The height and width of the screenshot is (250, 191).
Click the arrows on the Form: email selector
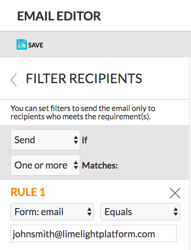pos(89,212)
